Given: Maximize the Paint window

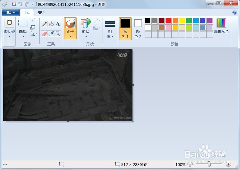Looking at the screenshot, I should click(x=219, y=3).
